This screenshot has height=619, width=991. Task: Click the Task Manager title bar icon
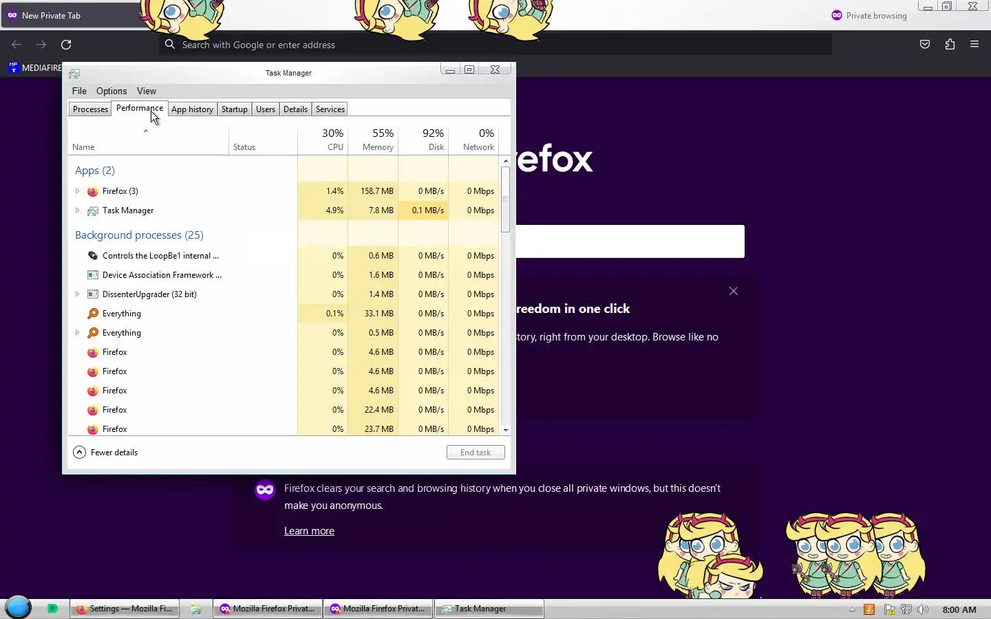74,73
